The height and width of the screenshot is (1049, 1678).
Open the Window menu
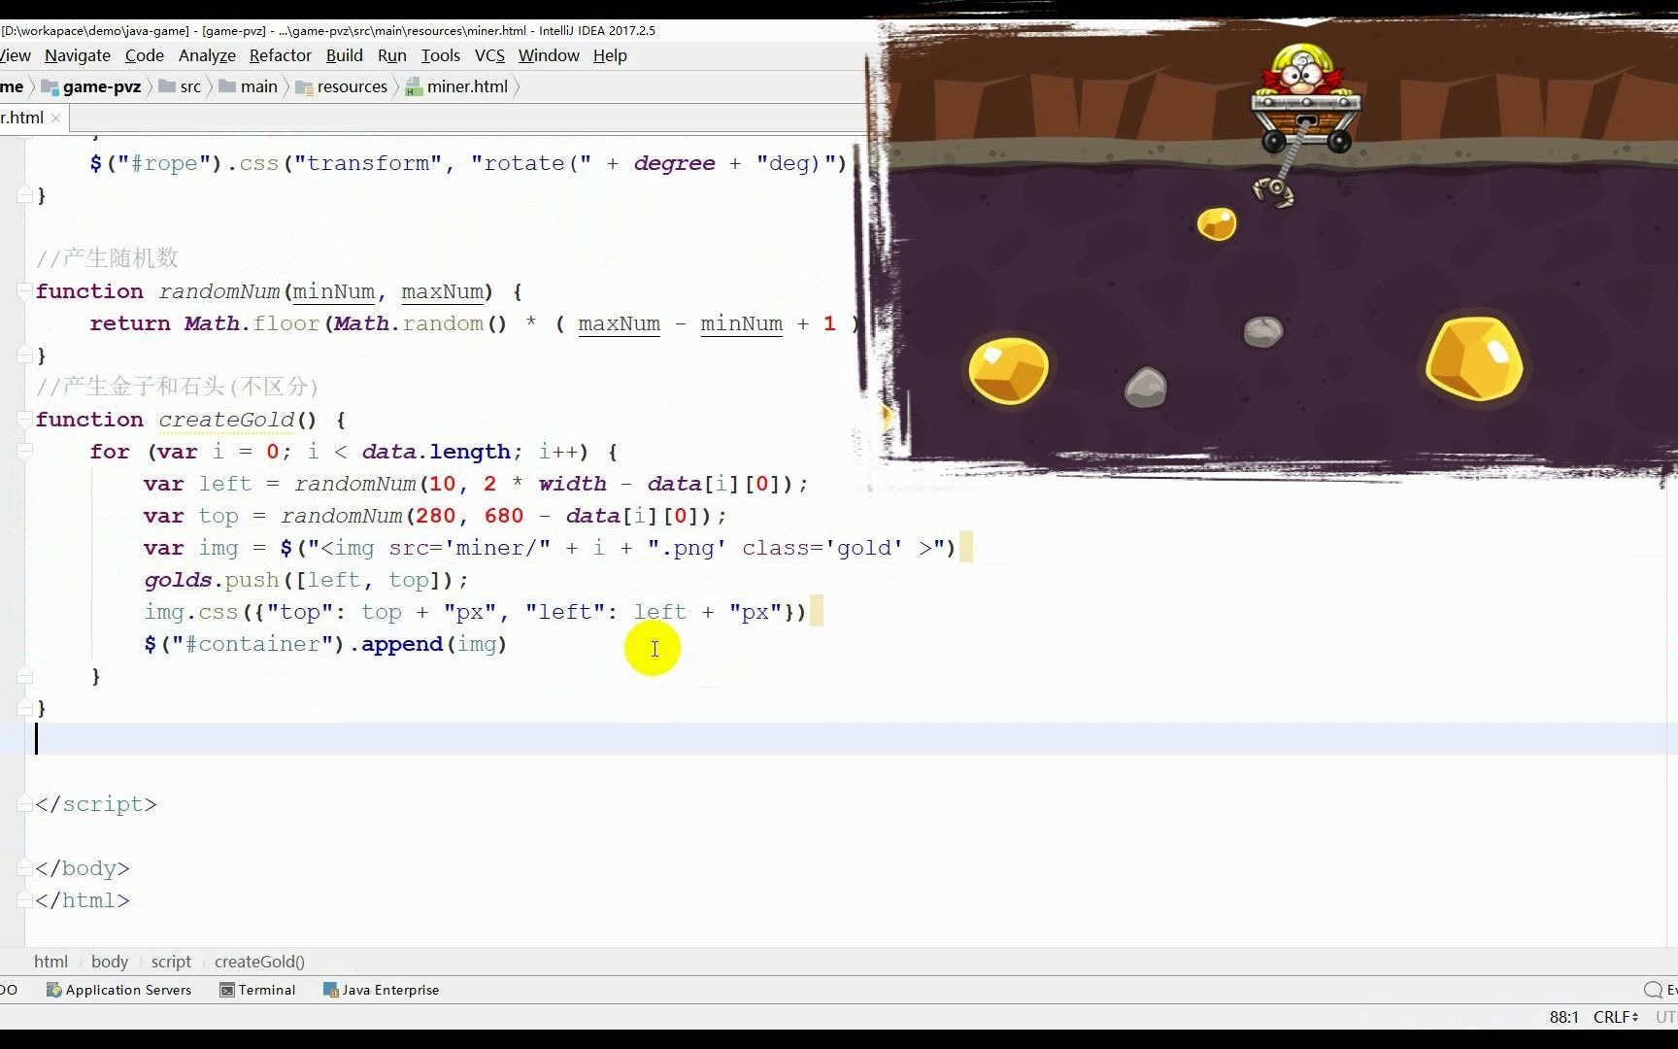click(549, 55)
